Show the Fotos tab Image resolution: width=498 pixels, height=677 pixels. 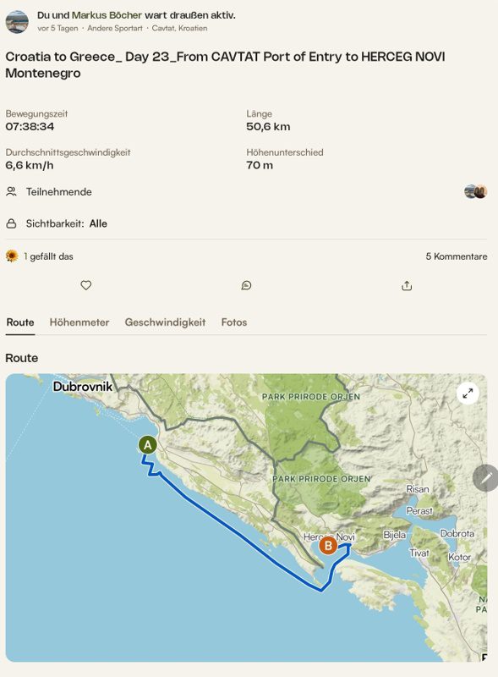click(x=234, y=322)
